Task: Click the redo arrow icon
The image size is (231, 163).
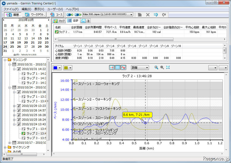Action: [x=164, y=15]
